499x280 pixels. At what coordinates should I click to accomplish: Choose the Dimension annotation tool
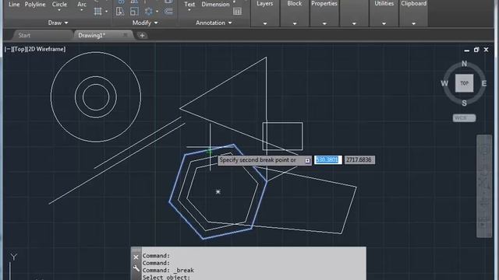(x=215, y=4)
